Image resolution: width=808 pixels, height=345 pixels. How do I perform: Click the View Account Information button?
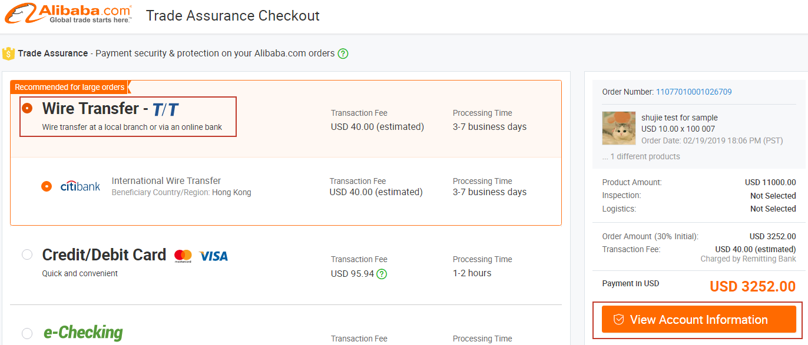(699, 320)
